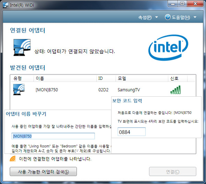Click the 연결된 어댑터 heading
This screenshot has width=206, height=184.
[27, 30]
